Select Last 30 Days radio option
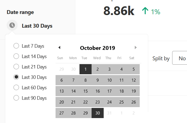Screen dimensions: 187x123 [16, 77]
